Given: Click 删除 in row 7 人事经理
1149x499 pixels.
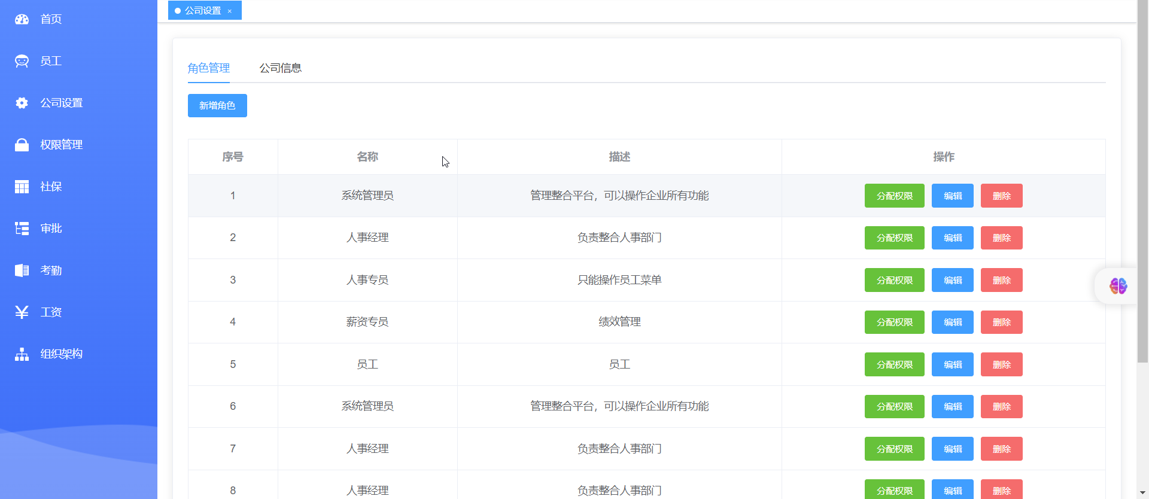Looking at the screenshot, I should click(1002, 449).
